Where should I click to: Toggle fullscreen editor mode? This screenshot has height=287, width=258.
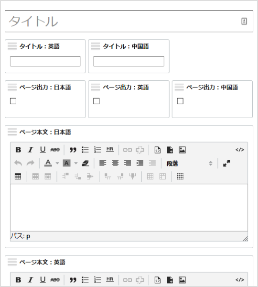pyautogui.click(x=226, y=163)
